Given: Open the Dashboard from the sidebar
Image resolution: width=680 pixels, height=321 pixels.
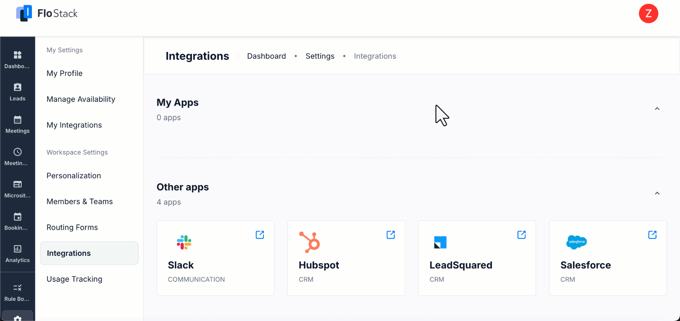Looking at the screenshot, I should pos(17,59).
